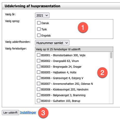
Task: Click the red number 2 marker
Action: coord(102,72)
